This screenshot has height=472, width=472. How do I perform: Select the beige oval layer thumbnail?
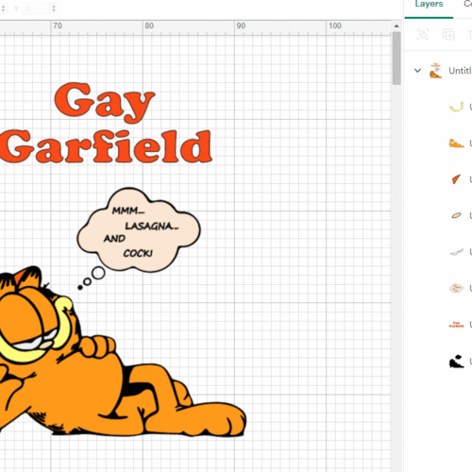pyautogui.click(x=456, y=215)
